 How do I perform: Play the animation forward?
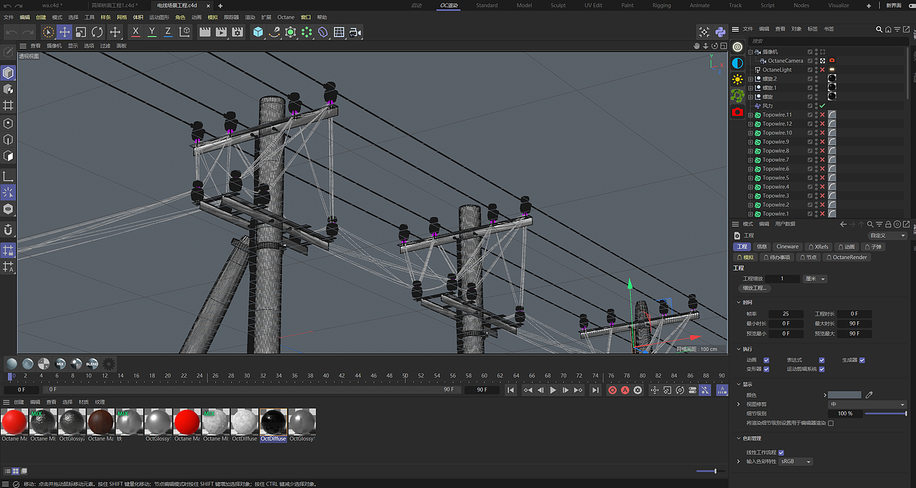(x=552, y=390)
